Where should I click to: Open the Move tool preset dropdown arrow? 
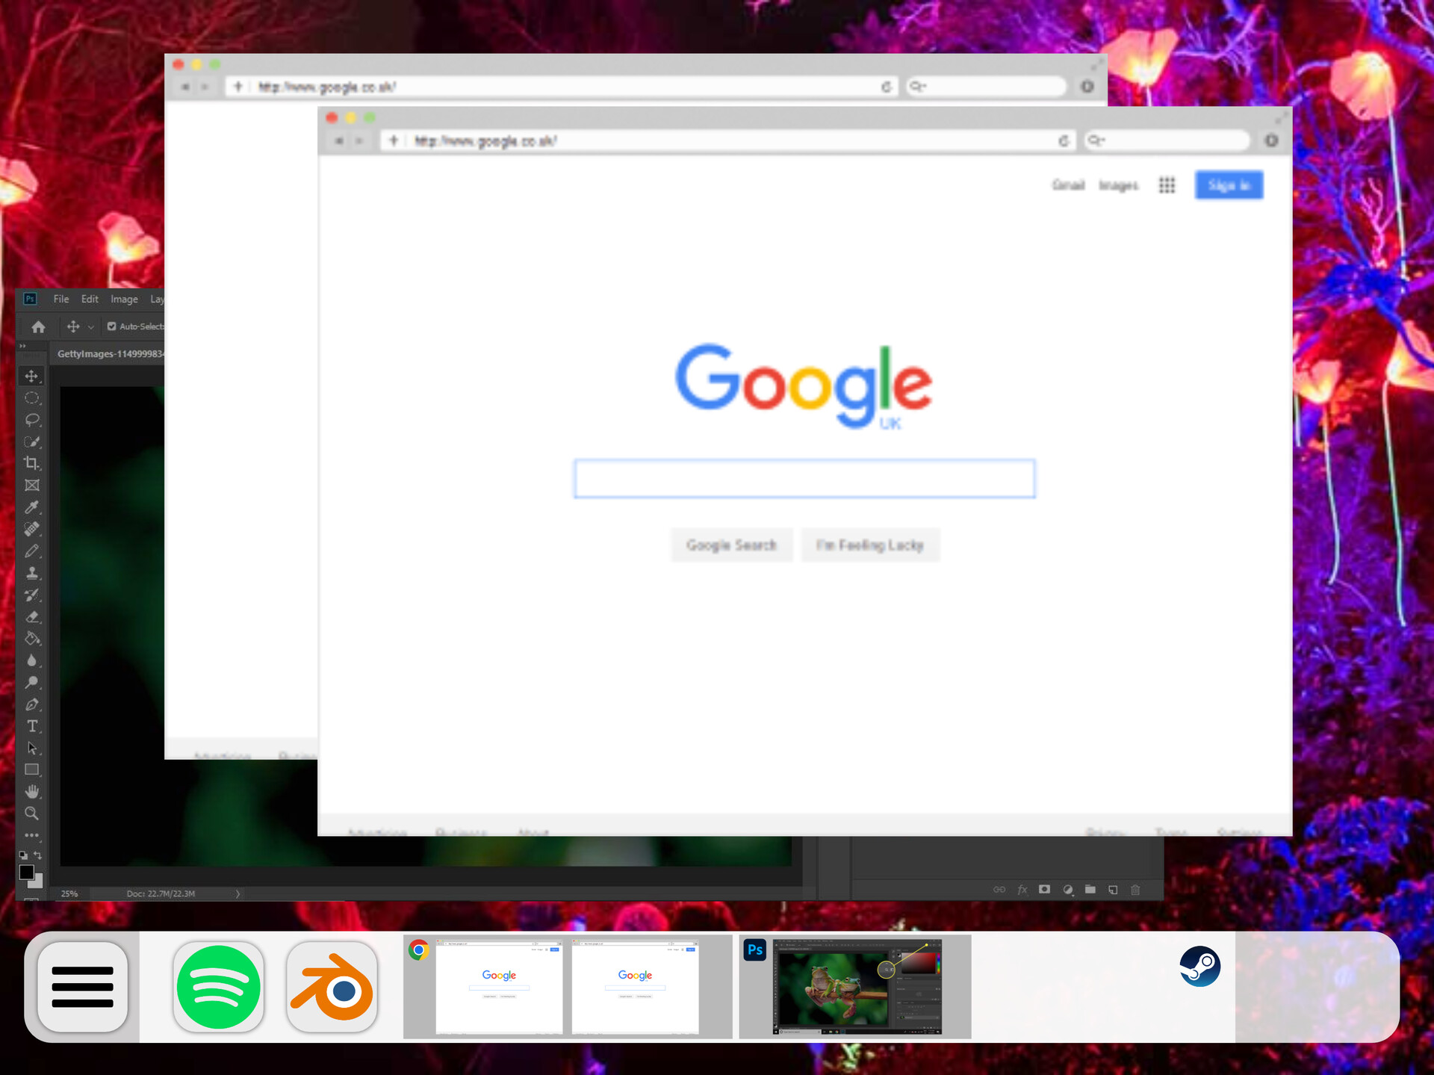tap(91, 327)
